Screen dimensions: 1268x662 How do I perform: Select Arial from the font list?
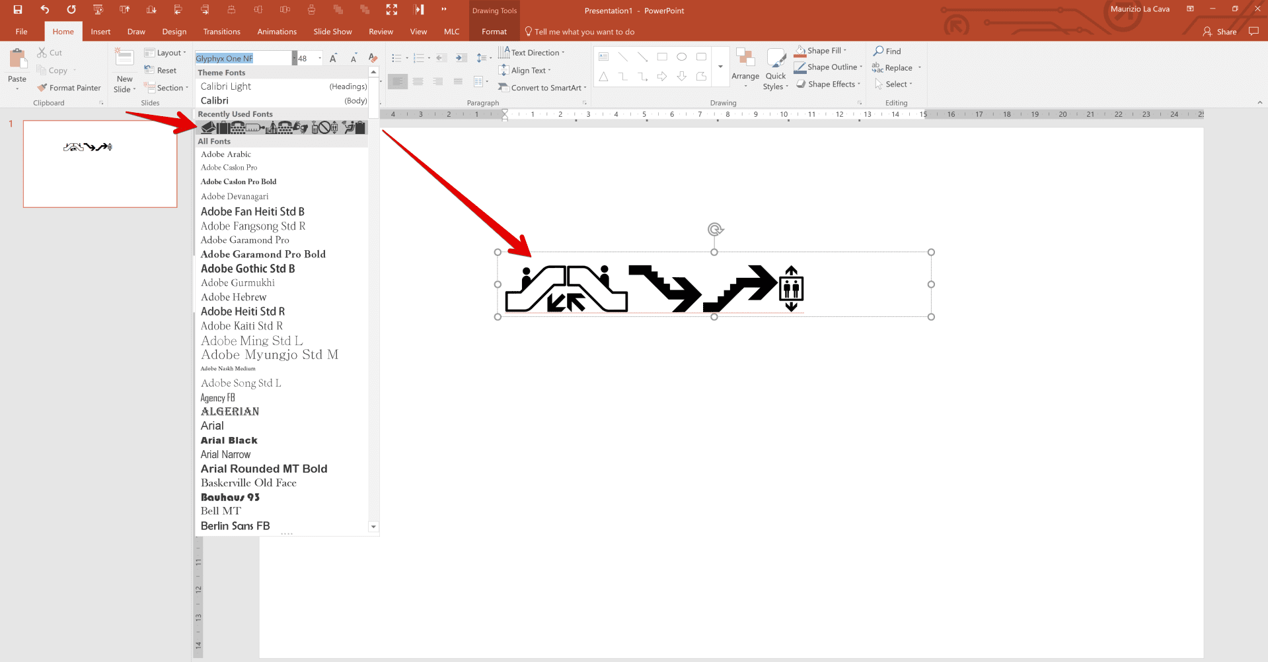click(212, 426)
